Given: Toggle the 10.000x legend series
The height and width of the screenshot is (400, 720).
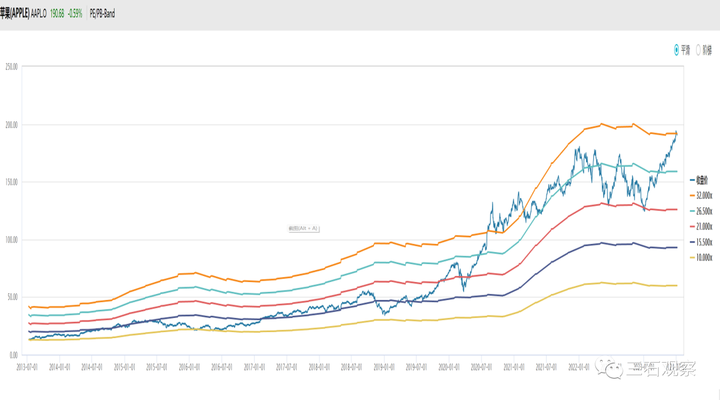Looking at the screenshot, I should pos(701,257).
